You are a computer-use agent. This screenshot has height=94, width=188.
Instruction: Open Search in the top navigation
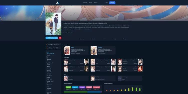click(85, 3)
